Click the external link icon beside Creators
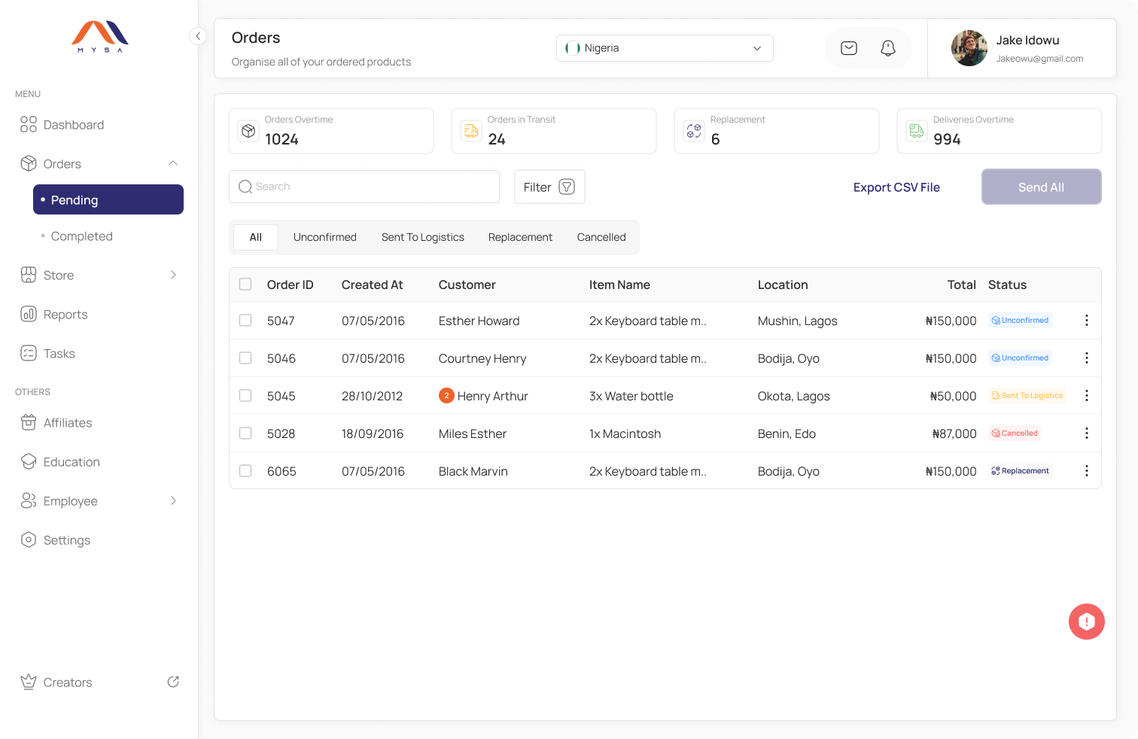Image resolution: width=1138 pixels, height=739 pixels. [173, 682]
